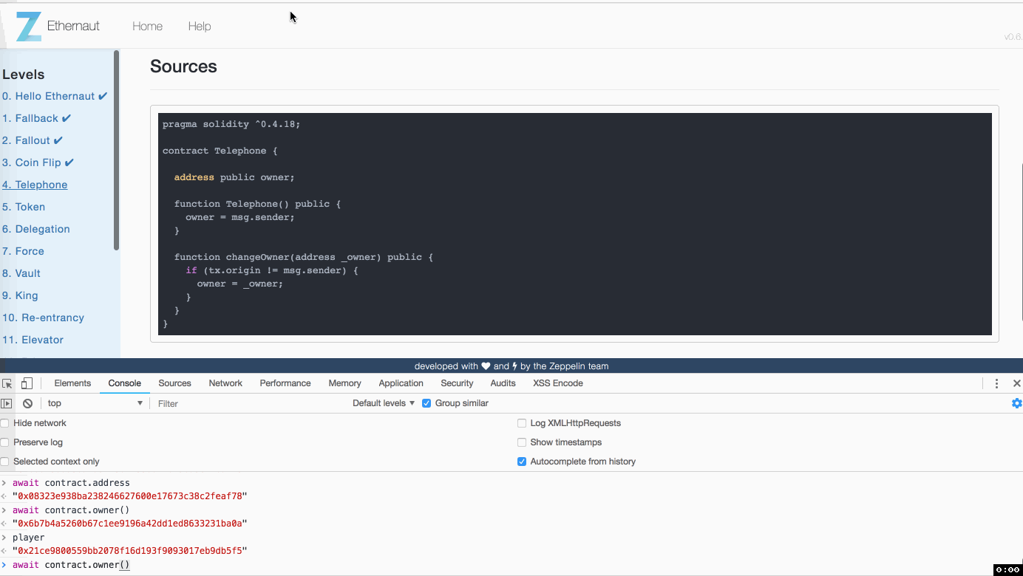Click the console Filter input field
Viewport: 1023px width, 576px height.
[x=248, y=403]
